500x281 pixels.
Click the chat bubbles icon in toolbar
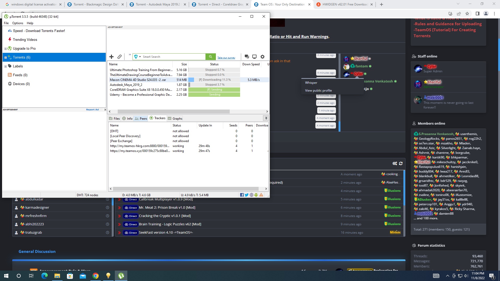(x=247, y=57)
